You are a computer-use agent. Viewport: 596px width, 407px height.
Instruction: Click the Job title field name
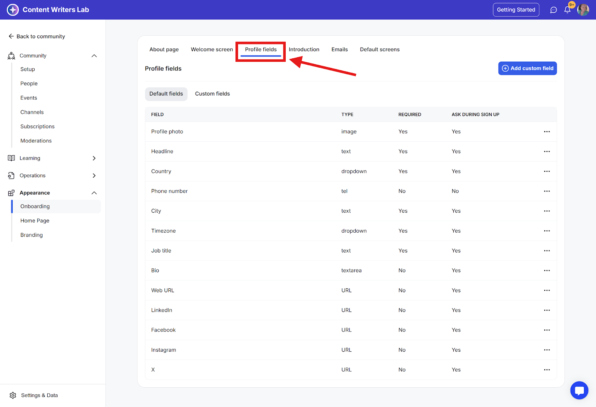161,251
